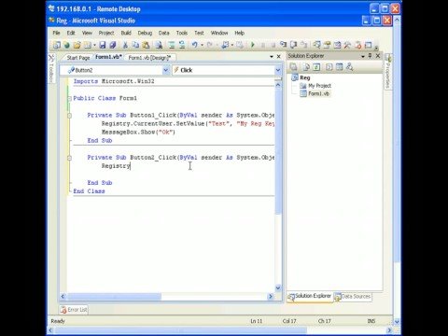This screenshot has width=448, height=336.
Task: Close the Form1.vb document with the X
Action: coord(279,57)
